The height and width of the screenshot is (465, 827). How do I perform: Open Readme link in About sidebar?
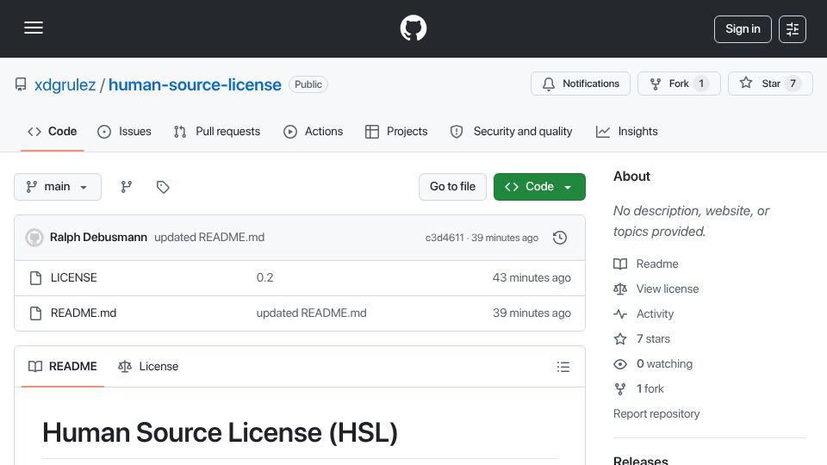point(646,263)
